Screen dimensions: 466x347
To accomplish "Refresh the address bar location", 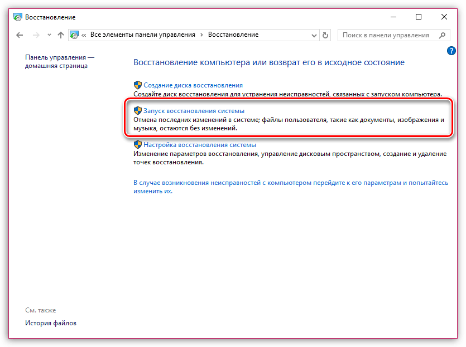I will (x=326, y=35).
